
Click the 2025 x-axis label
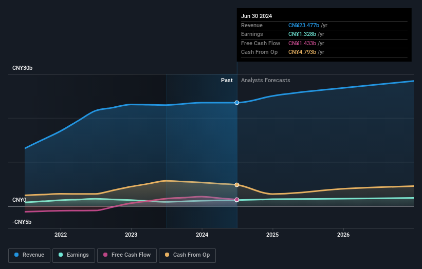click(x=272, y=235)
